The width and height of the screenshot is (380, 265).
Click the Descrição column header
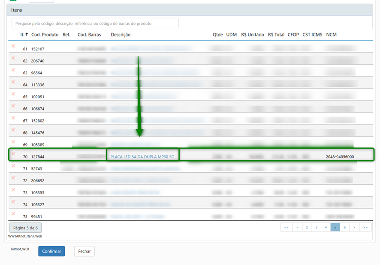click(121, 34)
